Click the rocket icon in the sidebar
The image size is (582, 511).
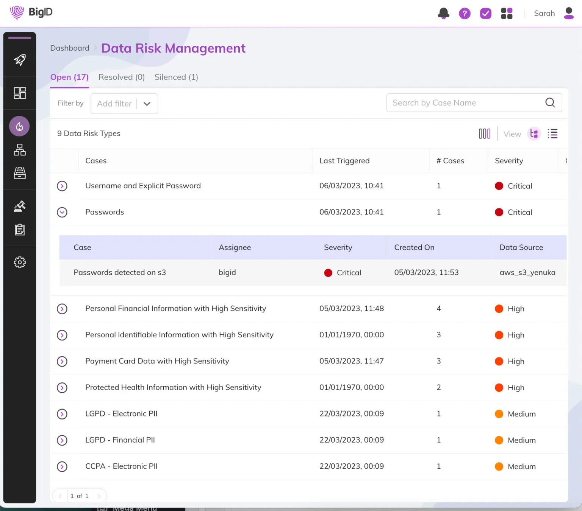(20, 60)
